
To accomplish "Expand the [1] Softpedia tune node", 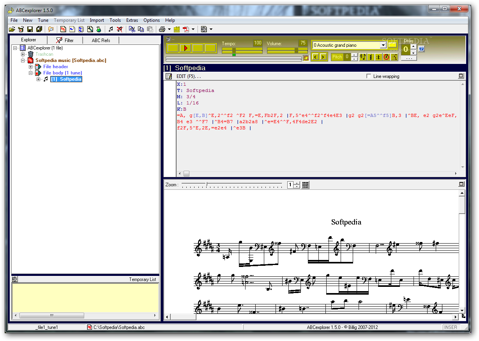I will tap(38, 79).
